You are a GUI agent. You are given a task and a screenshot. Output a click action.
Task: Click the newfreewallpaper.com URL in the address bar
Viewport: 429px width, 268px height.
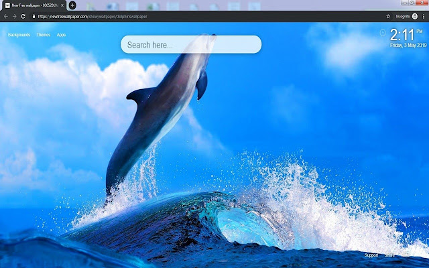[93, 16]
